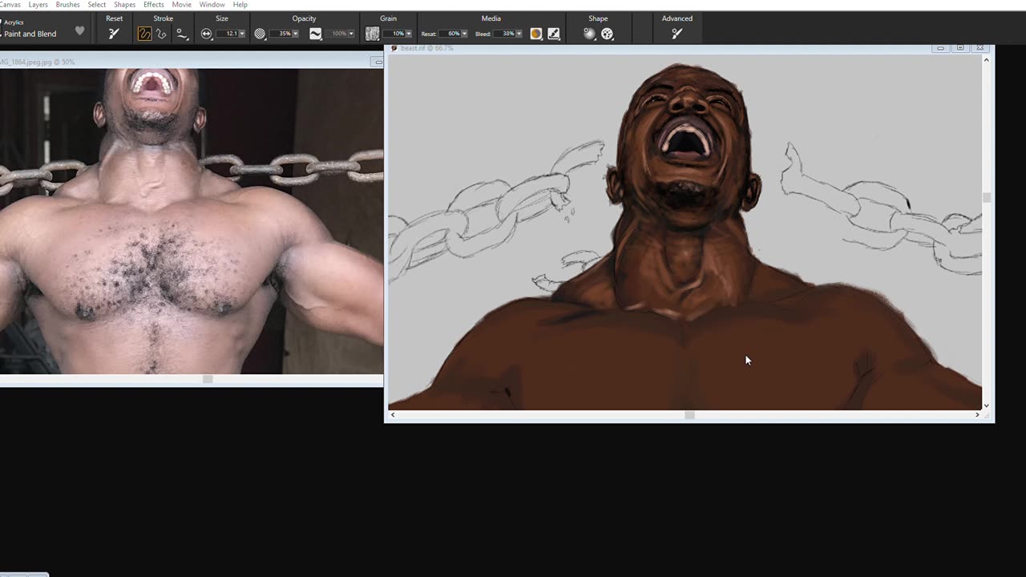Screen dimensions: 1026x577
Task: Click the beast.rif document icon in title bar
Action: point(394,48)
